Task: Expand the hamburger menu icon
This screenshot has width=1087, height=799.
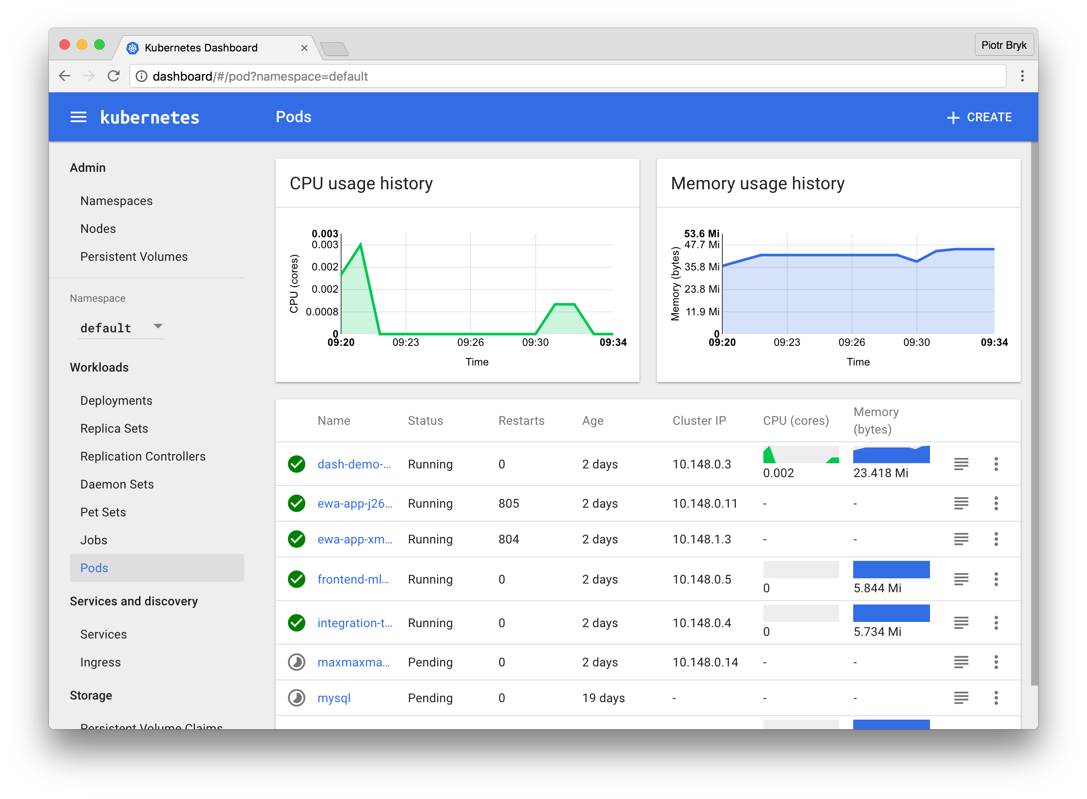Action: coord(79,117)
